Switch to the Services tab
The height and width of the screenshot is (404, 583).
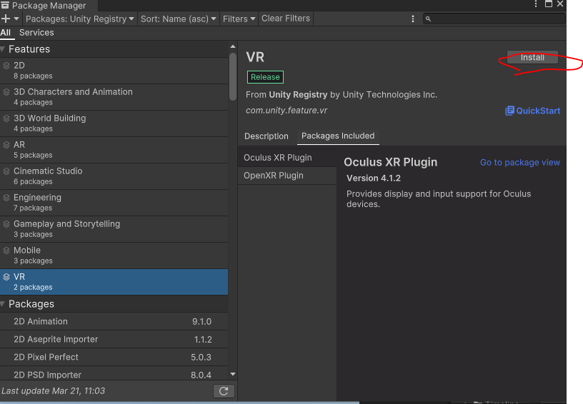[x=36, y=33]
